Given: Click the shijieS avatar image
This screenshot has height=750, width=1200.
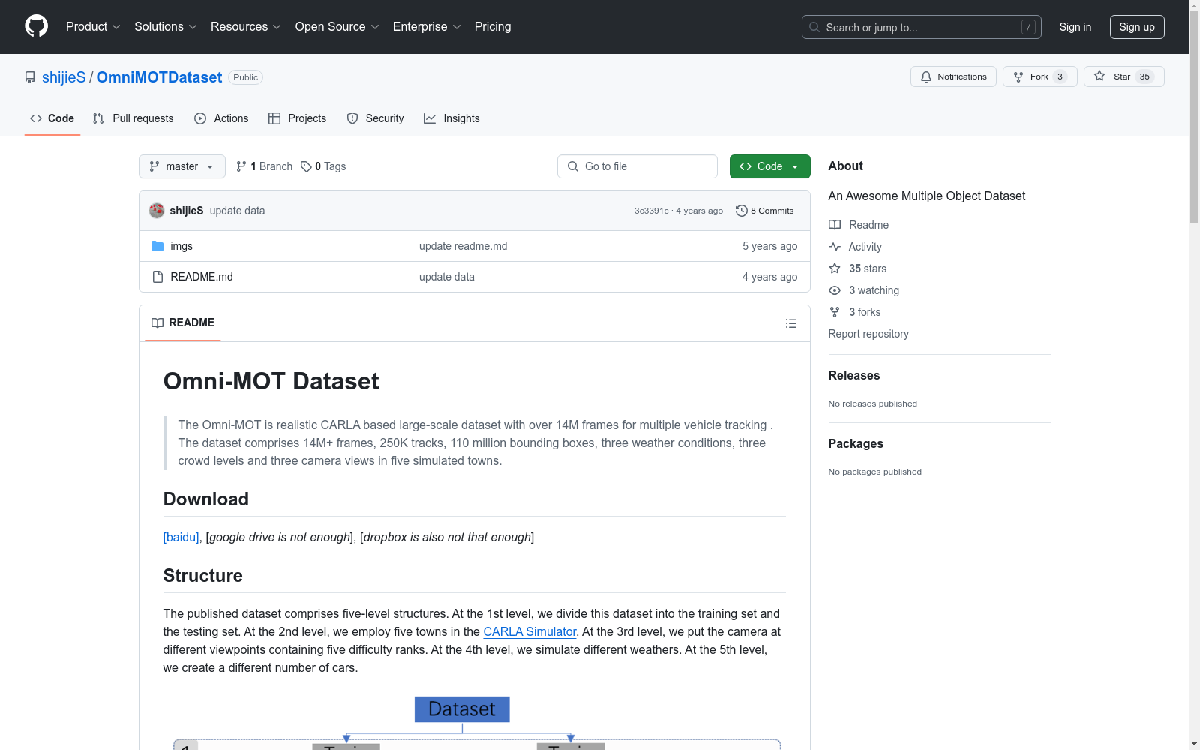Looking at the screenshot, I should point(157,211).
